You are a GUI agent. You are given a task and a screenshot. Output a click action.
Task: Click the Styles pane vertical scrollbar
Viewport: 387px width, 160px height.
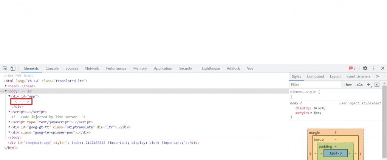tap(384, 123)
